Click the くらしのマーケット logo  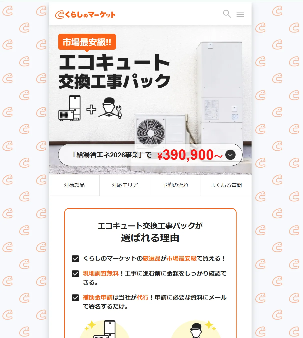click(x=85, y=15)
